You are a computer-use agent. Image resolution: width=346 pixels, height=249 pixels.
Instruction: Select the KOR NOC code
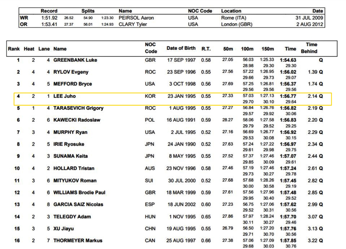[x=150, y=96]
